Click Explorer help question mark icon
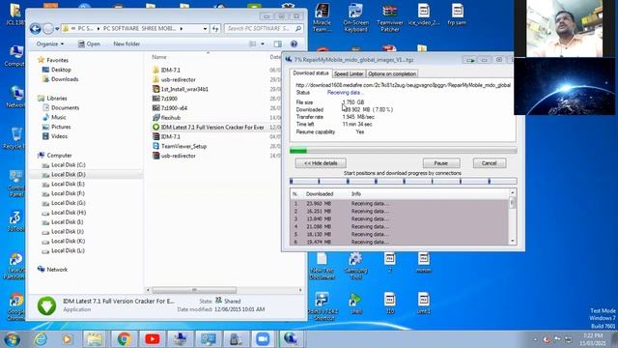 click(294, 43)
